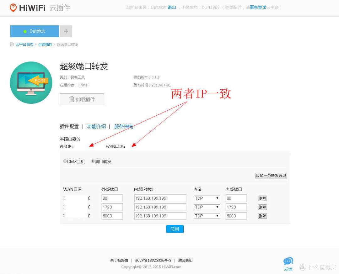Delete the port 5000 forwarding rule
Viewport: 339px width, 274px height.
click(262, 216)
